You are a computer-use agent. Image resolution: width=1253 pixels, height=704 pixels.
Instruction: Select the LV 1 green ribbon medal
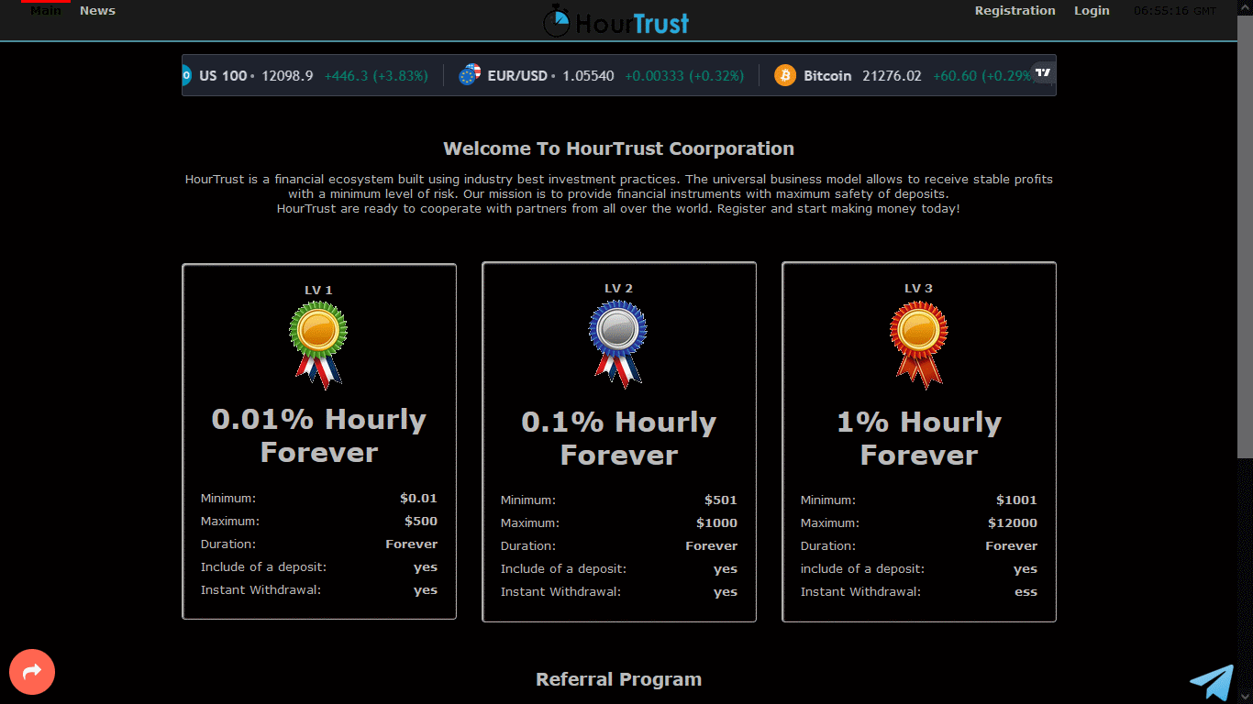[x=318, y=346]
